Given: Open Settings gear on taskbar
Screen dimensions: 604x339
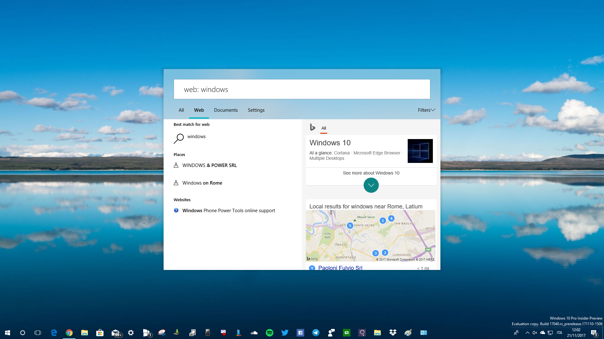Looking at the screenshot, I should pyautogui.click(x=131, y=333).
